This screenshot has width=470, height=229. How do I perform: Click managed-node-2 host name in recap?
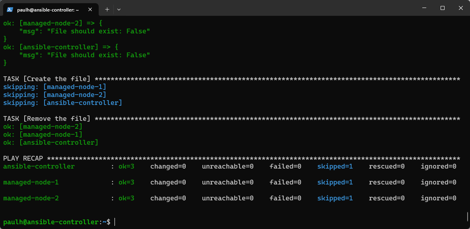[31, 198]
